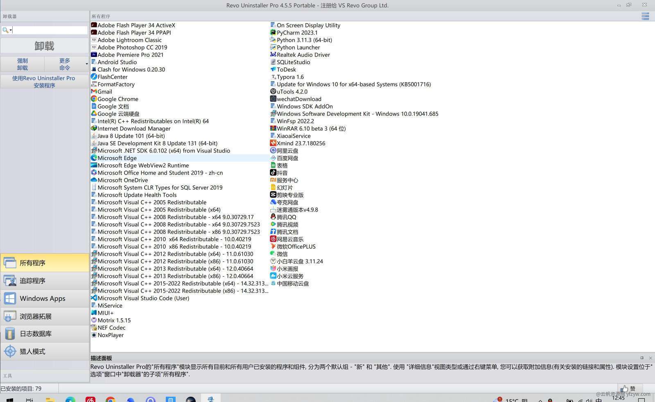Screen dimensions: 655x402
Task: Open Chrome from the taskbar
Action: click(110, 400)
